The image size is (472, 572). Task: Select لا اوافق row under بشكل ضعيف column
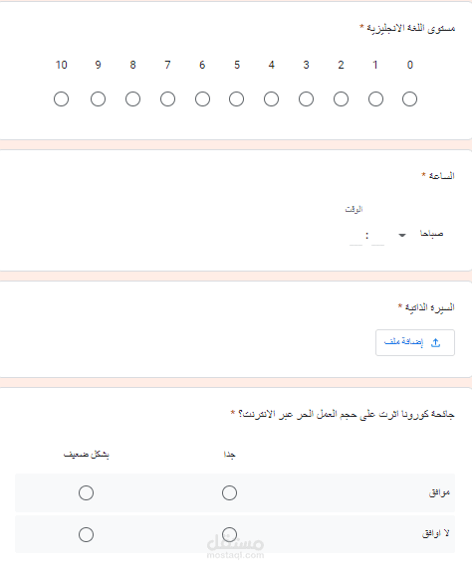(87, 535)
